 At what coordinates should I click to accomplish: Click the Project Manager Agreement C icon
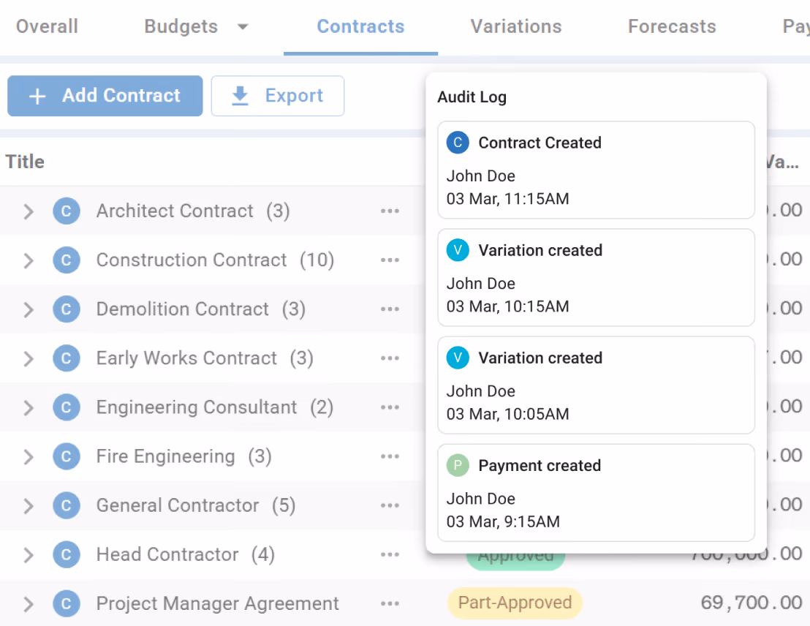(x=66, y=604)
